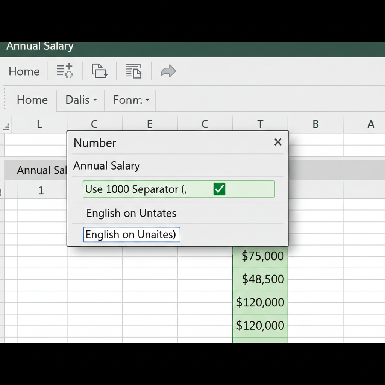The image size is (385, 385).
Task: Click the insert list rows icon
Action: tap(64, 71)
